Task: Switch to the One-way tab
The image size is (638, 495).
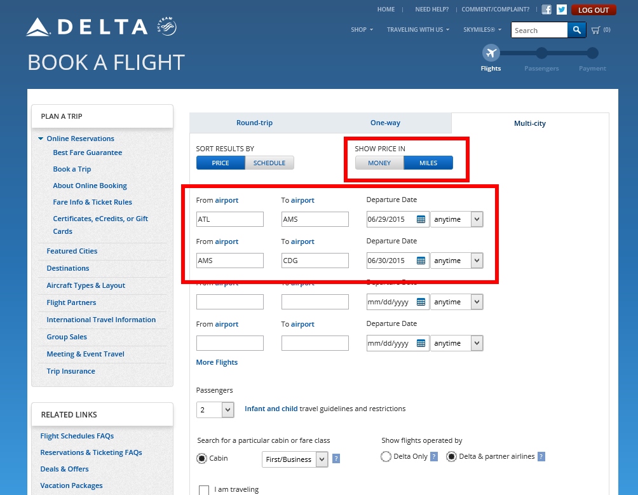Action: click(385, 123)
